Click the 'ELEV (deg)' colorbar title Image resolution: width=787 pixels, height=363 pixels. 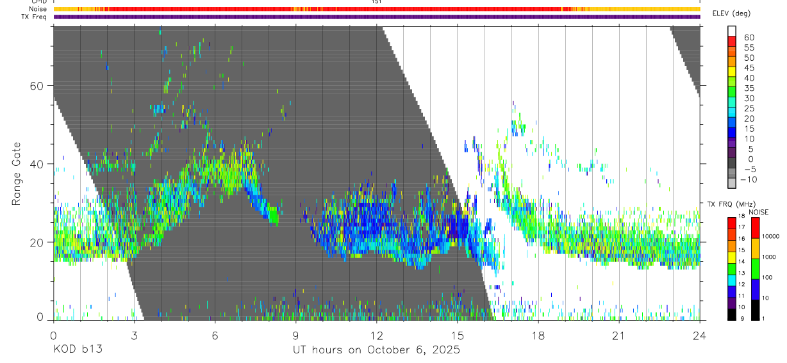[x=732, y=13]
